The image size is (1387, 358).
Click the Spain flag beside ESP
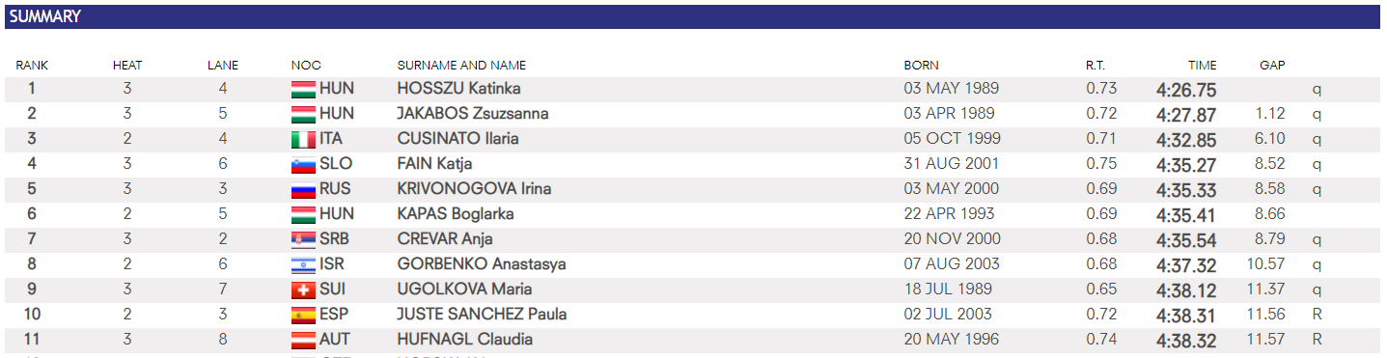click(303, 315)
